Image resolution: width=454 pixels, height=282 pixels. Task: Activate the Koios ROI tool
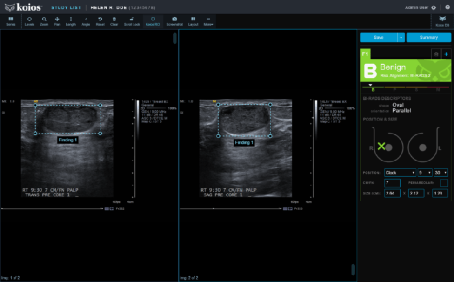(x=152, y=21)
